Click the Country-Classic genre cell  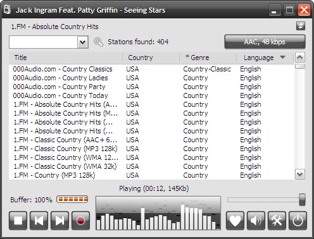(207, 69)
